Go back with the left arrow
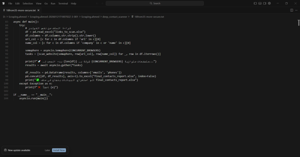The width and height of the screenshot is (300, 157). pos(97,4)
